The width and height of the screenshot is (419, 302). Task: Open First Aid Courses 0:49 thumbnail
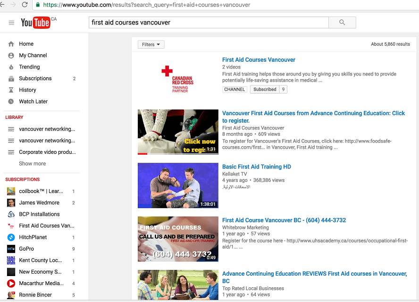click(x=178, y=239)
